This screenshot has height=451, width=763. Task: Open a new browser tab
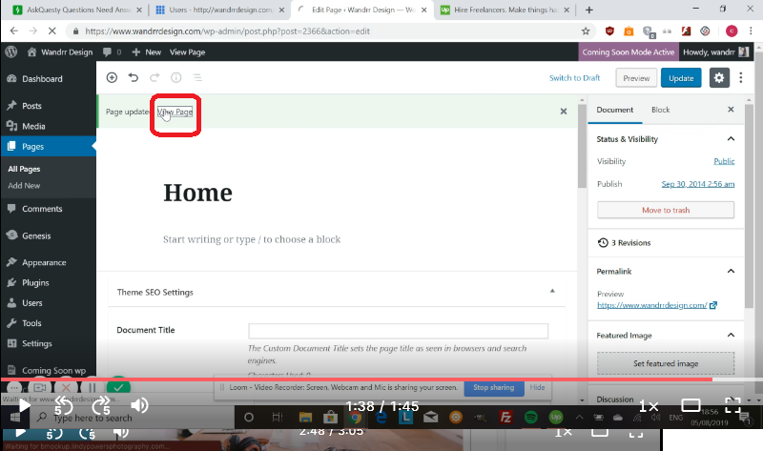[x=588, y=10]
